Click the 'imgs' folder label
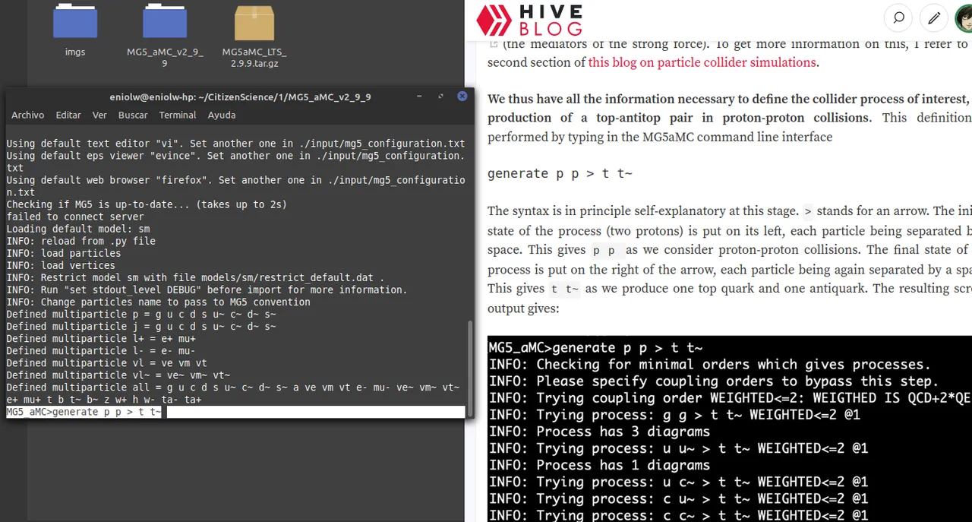 coord(75,52)
